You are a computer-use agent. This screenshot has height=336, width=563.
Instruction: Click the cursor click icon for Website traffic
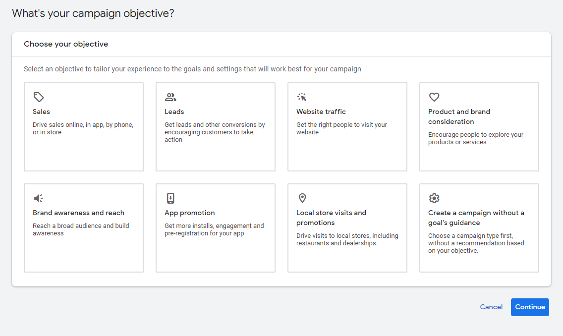pos(302,97)
